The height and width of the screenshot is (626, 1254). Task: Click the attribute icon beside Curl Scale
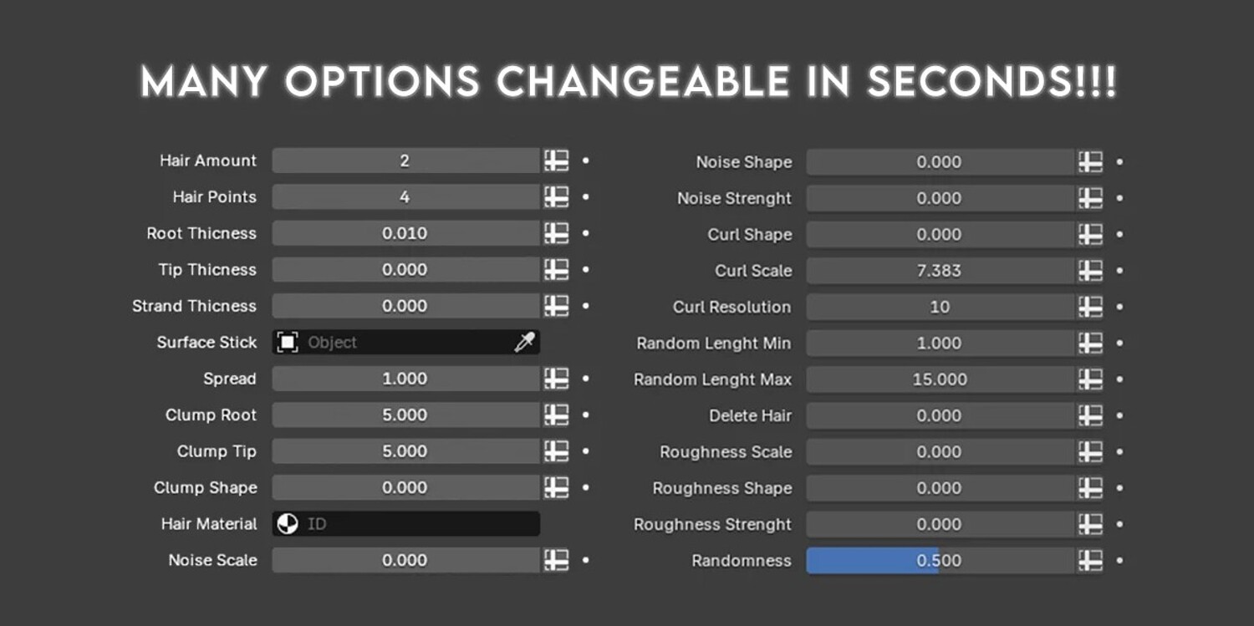tap(1090, 271)
